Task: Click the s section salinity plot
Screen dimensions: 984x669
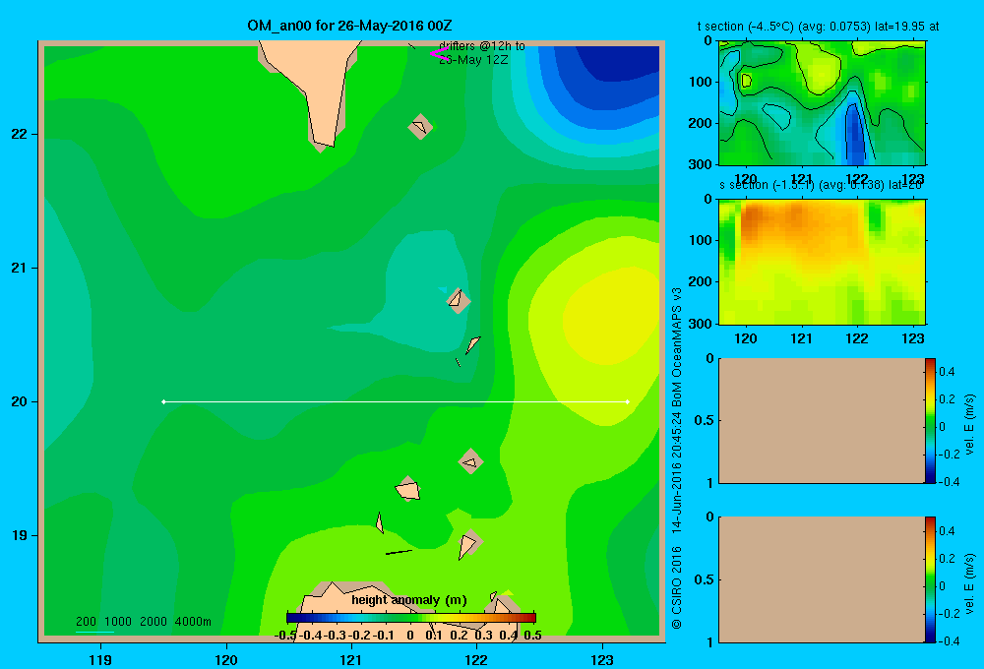Action: pyautogui.click(x=822, y=262)
